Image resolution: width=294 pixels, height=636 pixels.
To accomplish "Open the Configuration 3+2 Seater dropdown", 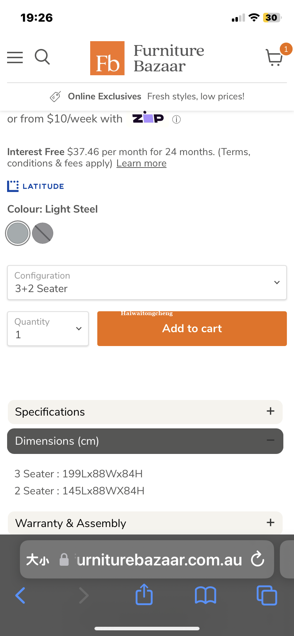I will pyautogui.click(x=147, y=283).
